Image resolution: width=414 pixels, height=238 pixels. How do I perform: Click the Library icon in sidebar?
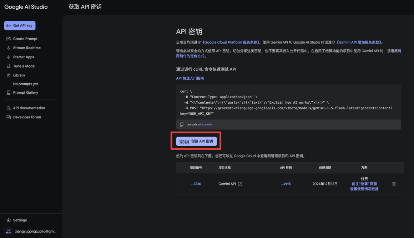click(x=9, y=75)
